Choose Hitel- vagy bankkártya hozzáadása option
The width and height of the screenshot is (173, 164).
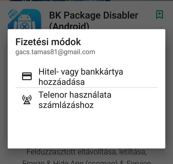pyautogui.click(x=86, y=77)
